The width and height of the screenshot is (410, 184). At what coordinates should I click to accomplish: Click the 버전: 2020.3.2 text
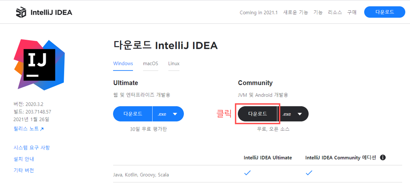coord(29,104)
